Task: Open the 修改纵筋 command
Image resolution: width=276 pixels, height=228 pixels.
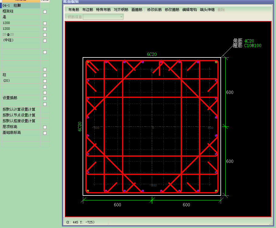Action: coord(154,10)
